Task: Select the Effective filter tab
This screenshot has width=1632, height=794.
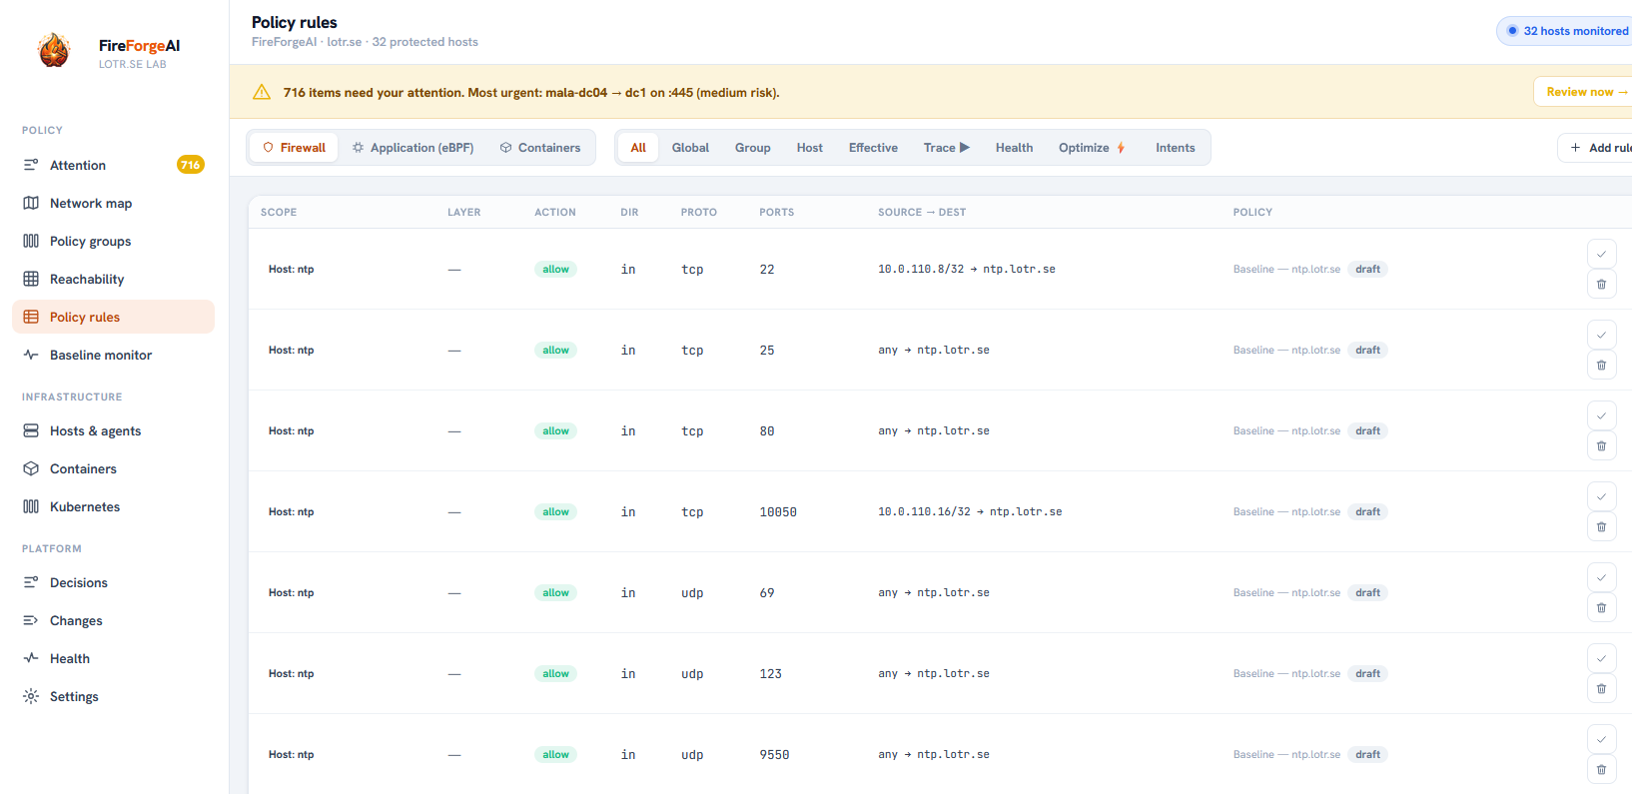Action: click(x=873, y=148)
